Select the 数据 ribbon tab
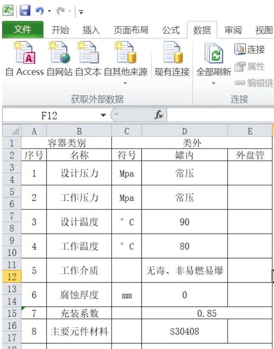 tap(202, 30)
